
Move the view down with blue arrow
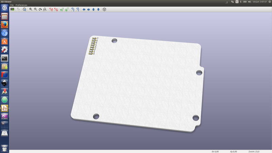tap(98, 9)
